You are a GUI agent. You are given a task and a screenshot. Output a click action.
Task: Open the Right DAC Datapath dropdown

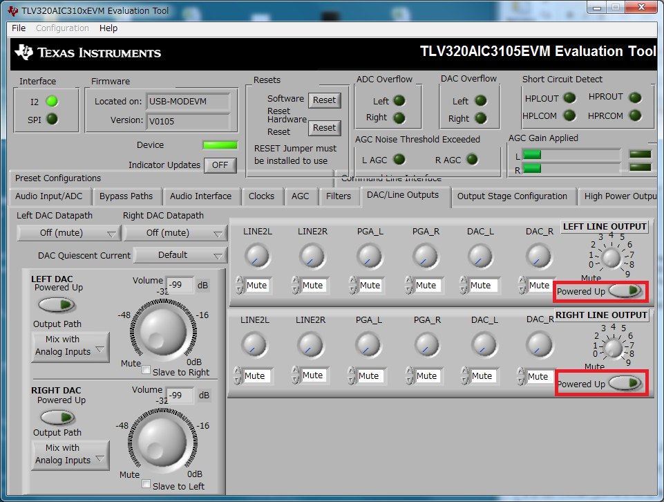[x=176, y=233]
